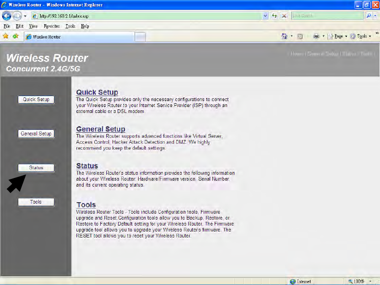Expand the zoom level dropdown arrow
This screenshot has height=285, width=380.
(x=370, y=281)
